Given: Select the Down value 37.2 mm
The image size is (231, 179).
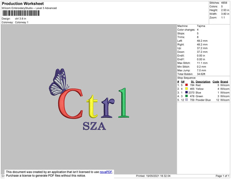Looking at the screenshot, I should (202, 52).
